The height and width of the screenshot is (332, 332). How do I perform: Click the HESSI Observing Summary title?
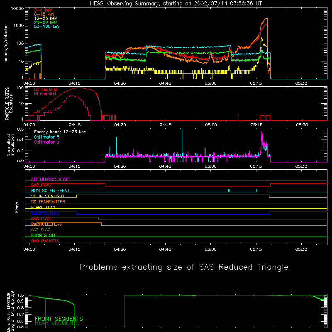tap(176, 4)
